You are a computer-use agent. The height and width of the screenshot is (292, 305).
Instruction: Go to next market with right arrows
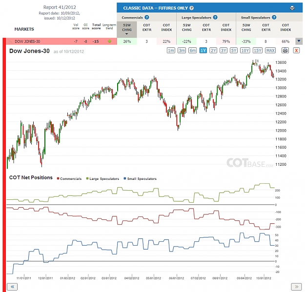(296, 287)
